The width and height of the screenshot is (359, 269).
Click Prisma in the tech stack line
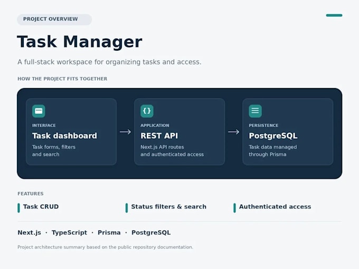pyautogui.click(x=109, y=233)
